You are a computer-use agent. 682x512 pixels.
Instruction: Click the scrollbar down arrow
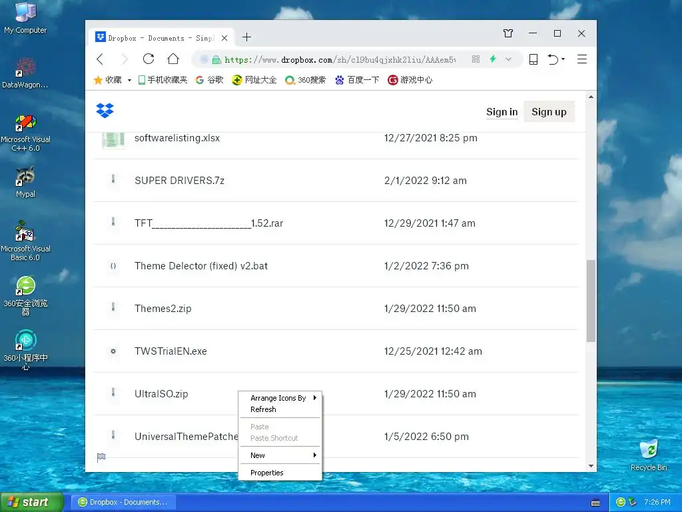coord(591,466)
